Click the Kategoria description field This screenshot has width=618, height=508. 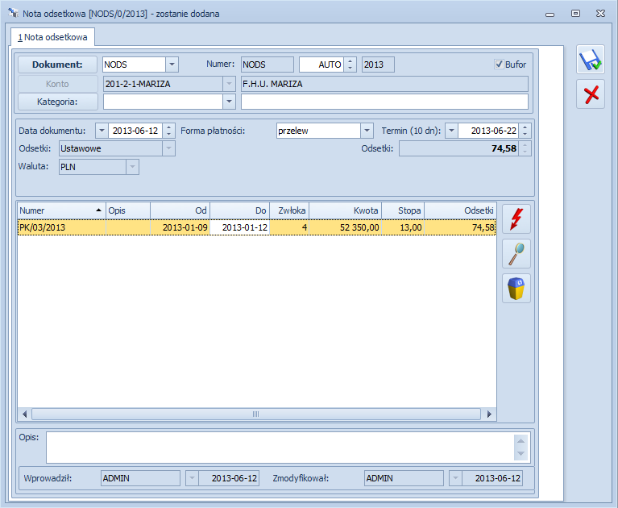point(384,102)
